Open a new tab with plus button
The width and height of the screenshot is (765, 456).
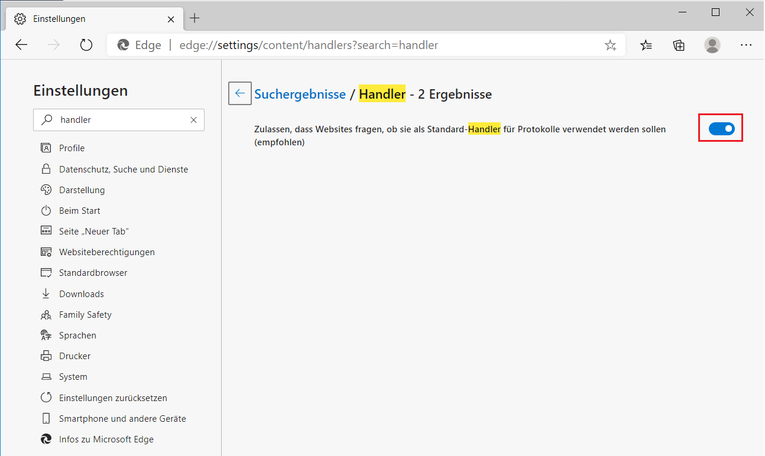[x=195, y=18]
